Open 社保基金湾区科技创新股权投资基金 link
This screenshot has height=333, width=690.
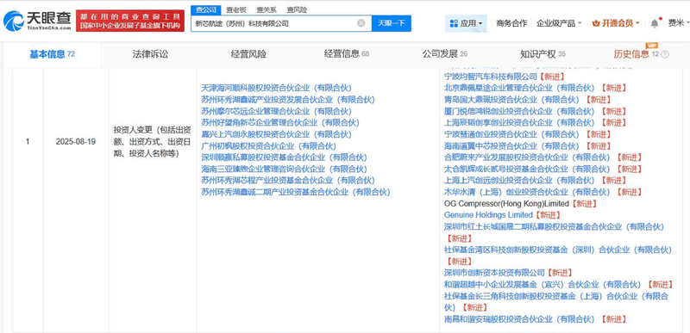pos(558,250)
